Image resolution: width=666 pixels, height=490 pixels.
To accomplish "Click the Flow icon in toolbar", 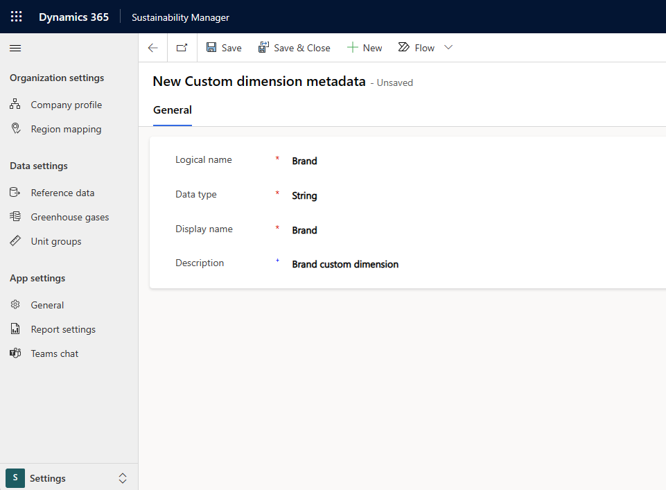I will tap(404, 48).
